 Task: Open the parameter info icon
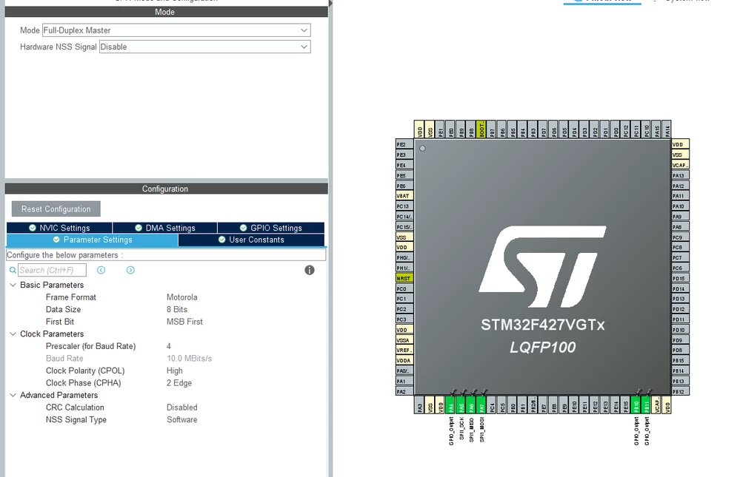click(x=310, y=270)
